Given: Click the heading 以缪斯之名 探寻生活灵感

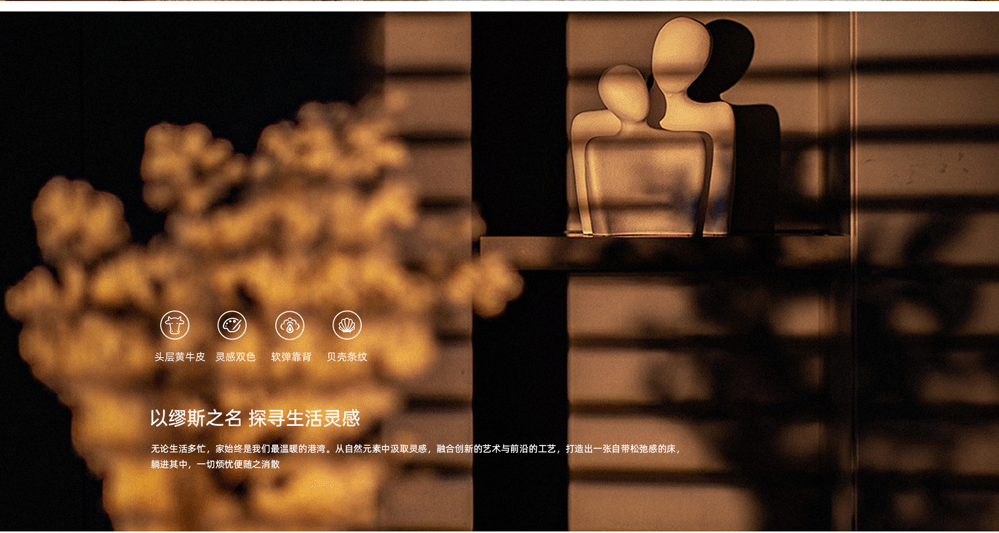Looking at the screenshot, I should pyautogui.click(x=255, y=418).
